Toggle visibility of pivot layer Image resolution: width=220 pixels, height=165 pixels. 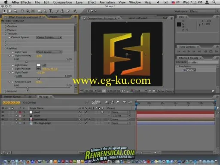[x=3, y=112]
